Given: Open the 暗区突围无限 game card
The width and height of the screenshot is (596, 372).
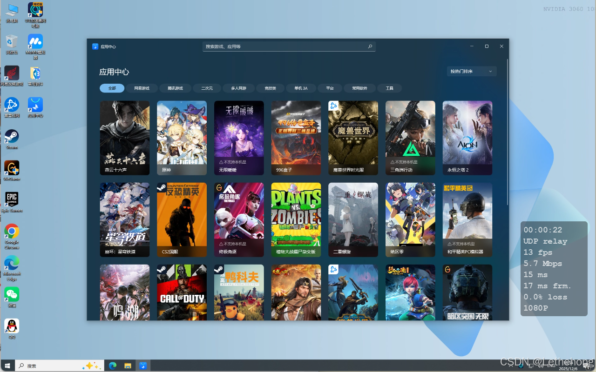Looking at the screenshot, I should pyautogui.click(x=467, y=292).
